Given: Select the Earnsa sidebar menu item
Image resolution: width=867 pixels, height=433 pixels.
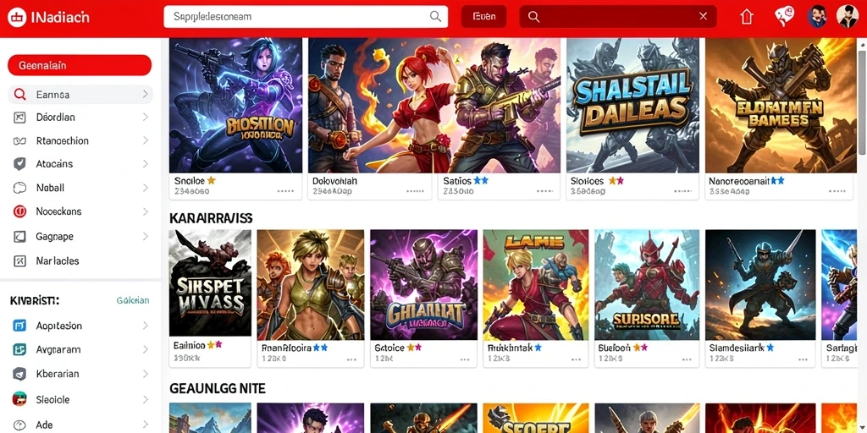Looking at the screenshot, I should pos(80,95).
